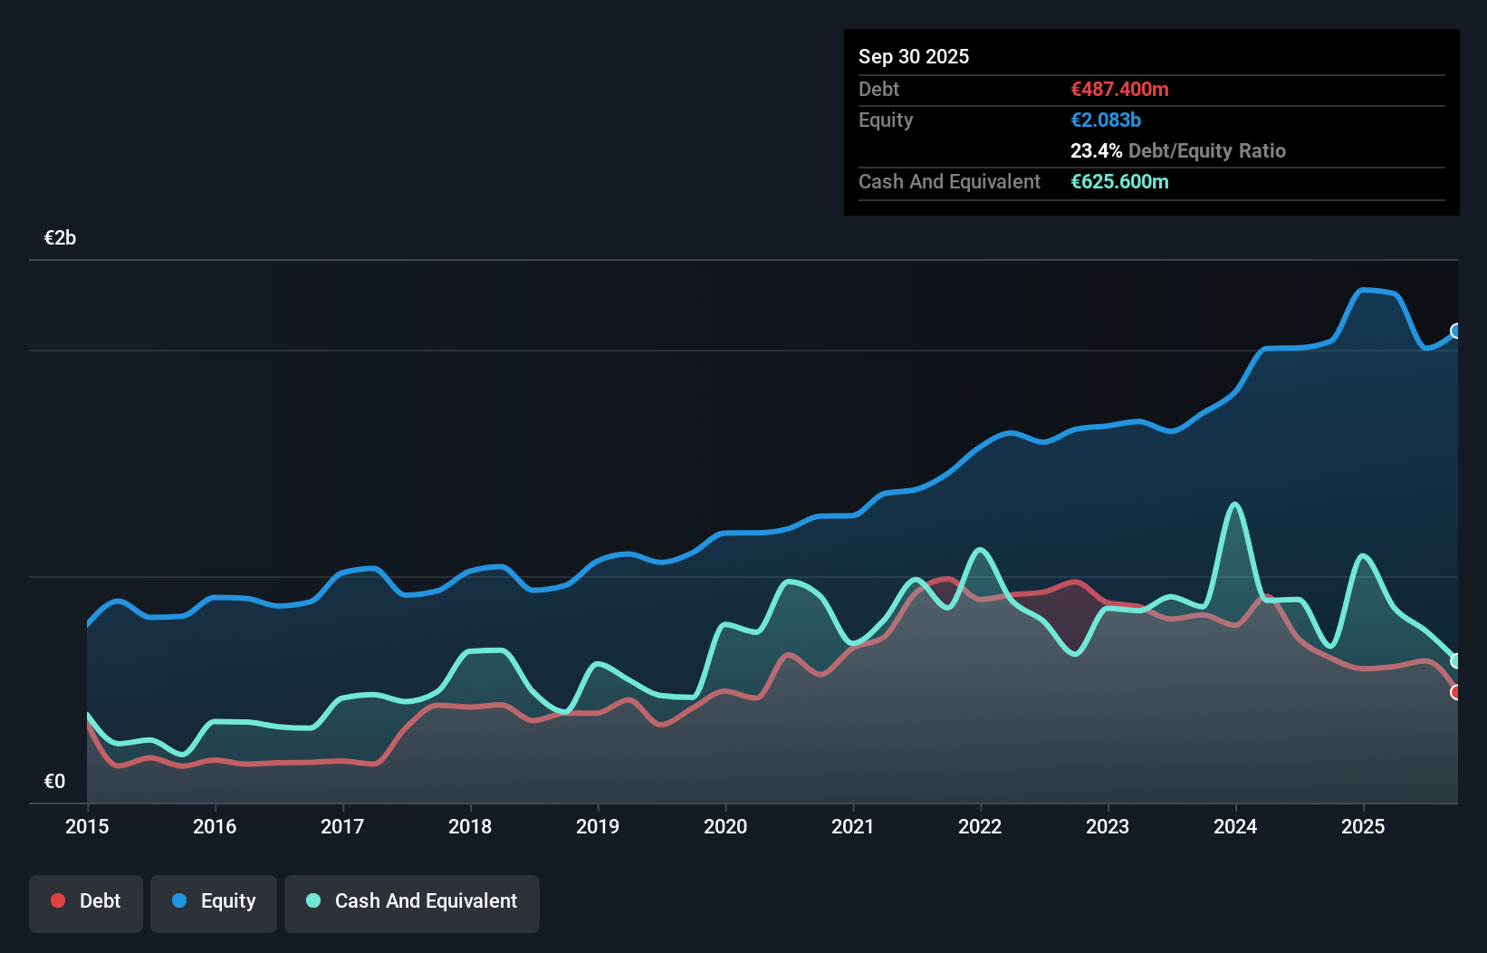Select the Equity line endpoint marker
This screenshot has width=1487, height=953.
tap(1456, 332)
